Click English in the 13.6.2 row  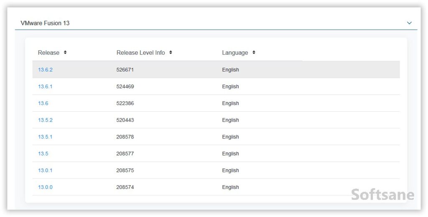pyautogui.click(x=230, y=70)
